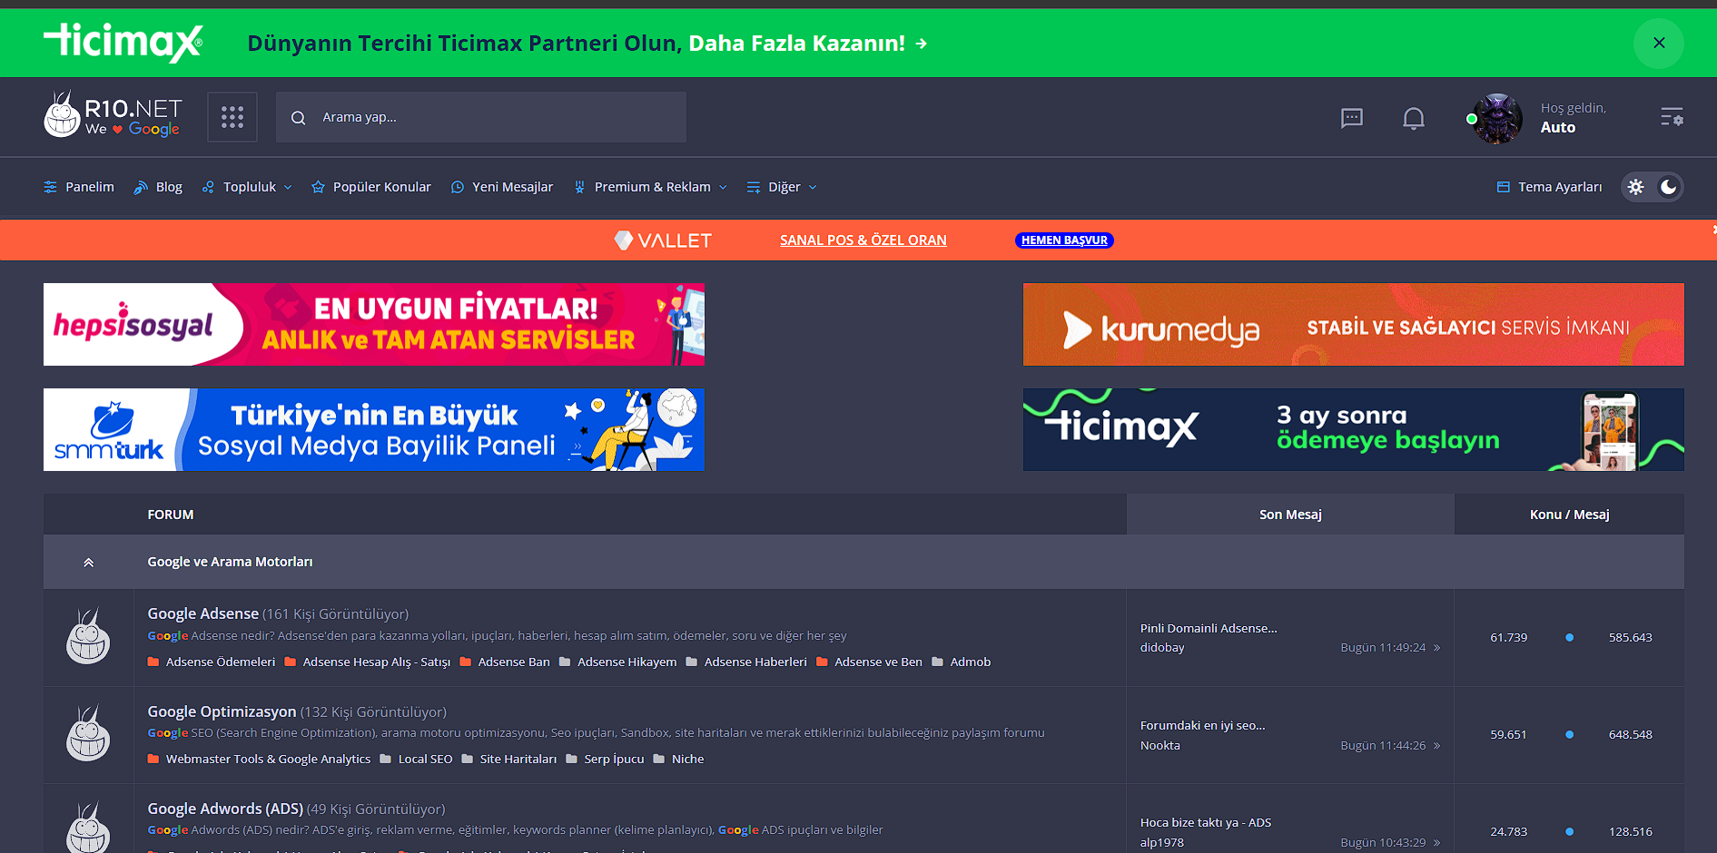The height and width of the screenshot is (853, 1717).
Task: Open Tema Ayarları theme settings
Action: (x=1550, y=187)
